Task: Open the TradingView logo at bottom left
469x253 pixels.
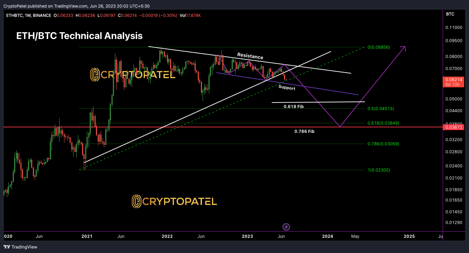Action: [20, 247]
